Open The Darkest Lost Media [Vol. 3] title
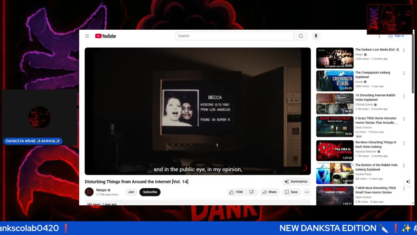Viewport: 417px width, 235px height. (377, 50)
